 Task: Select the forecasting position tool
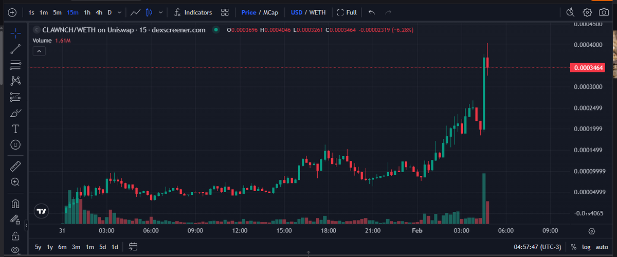click(15, 97)
